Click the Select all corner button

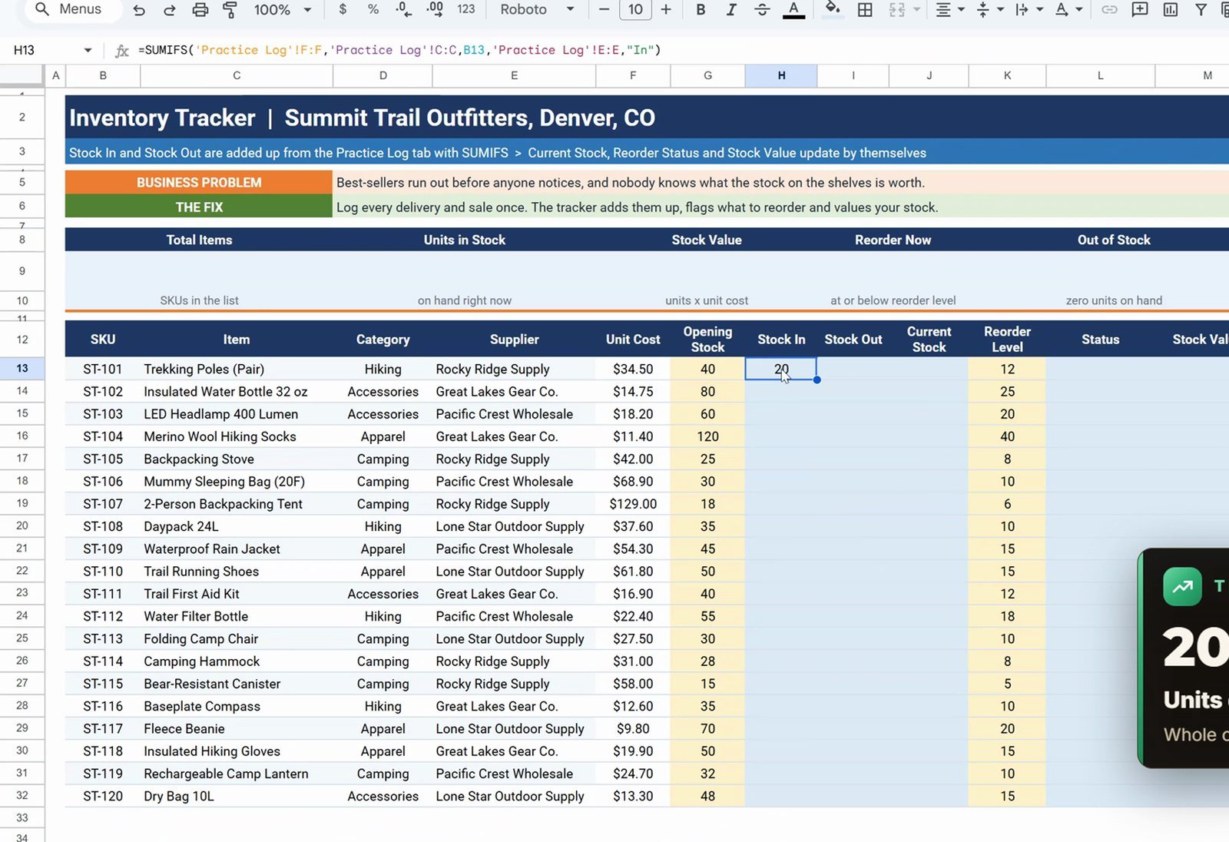tap(22, 75)
